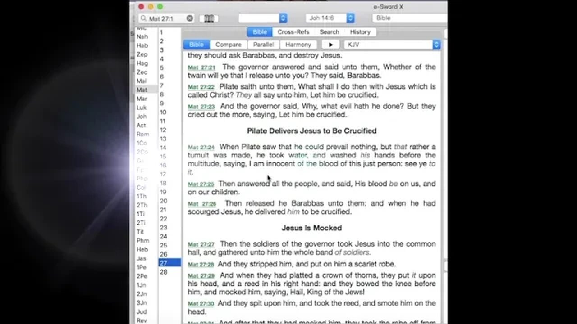
Task: Select chapter 5 in chapter list
Action: (x=162, y=68)
